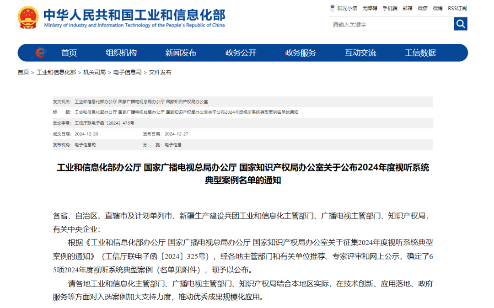Go to 新闻发布 in the navigation bar
The image size is (494, 308).
(181, 53)
